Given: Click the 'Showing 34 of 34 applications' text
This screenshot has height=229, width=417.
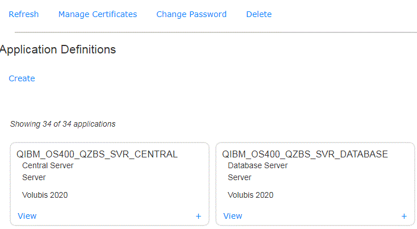Looking at the screenshot, I should [62, 124].
